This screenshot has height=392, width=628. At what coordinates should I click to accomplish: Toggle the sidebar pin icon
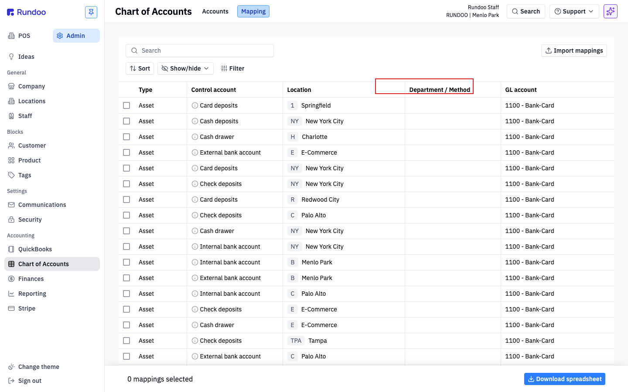(91, 12)
